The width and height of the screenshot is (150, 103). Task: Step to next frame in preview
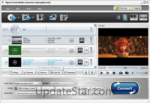click(108, 73)
